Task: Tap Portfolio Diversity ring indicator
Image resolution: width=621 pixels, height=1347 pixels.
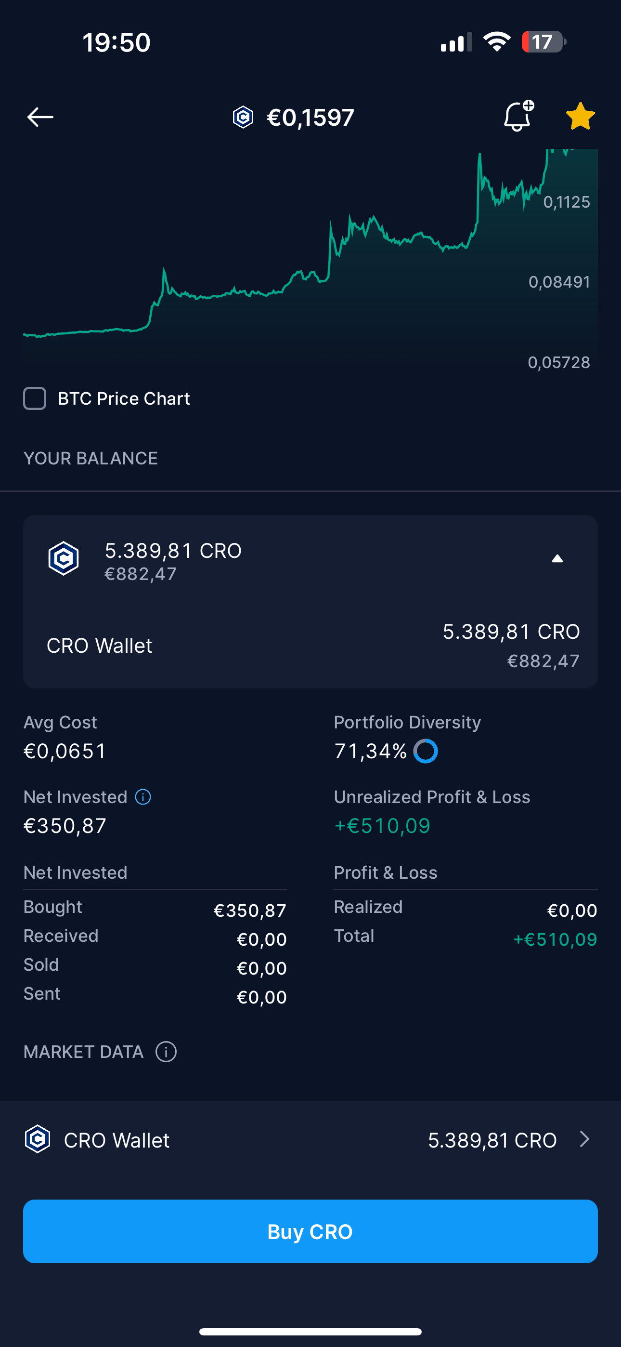Action: 426,752
